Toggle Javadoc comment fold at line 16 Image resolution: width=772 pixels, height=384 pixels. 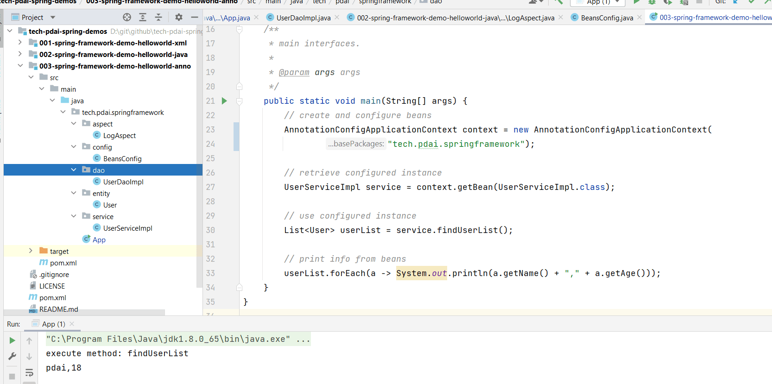click(x=239, y=30)
